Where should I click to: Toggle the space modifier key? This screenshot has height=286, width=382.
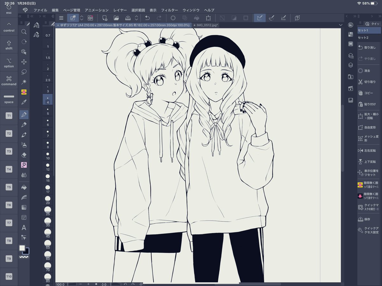coord(9,99)
